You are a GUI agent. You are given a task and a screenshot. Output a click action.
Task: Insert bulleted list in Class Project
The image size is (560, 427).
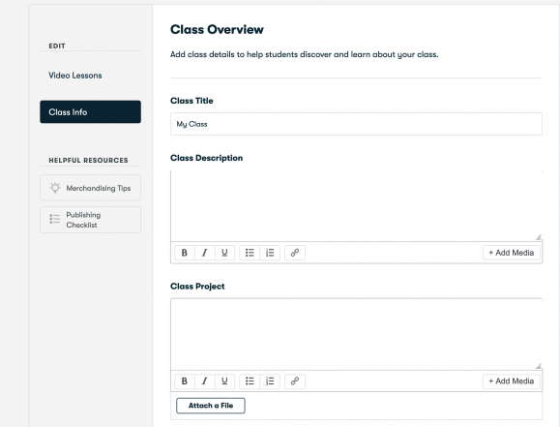pos(250,381)
